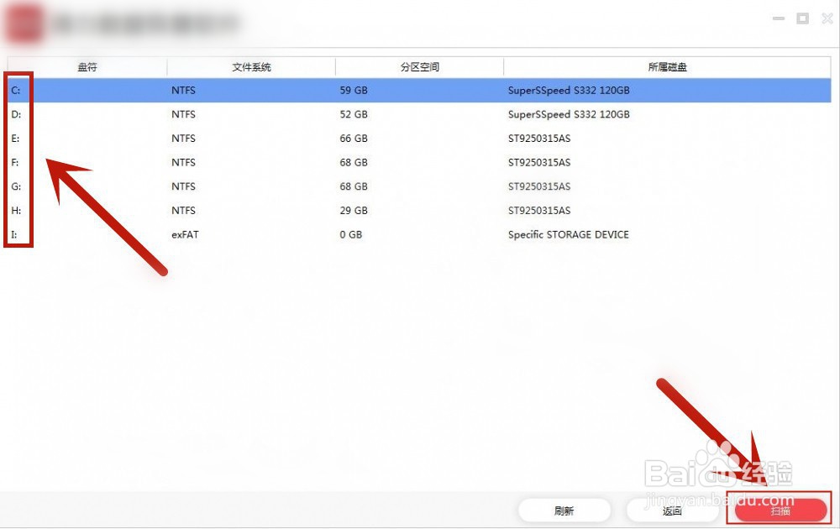The height and width of the screenshot is (529, 840).
Task: Click NTFS in the G: row
Action: pyautogui.click(x=183, y=186)
